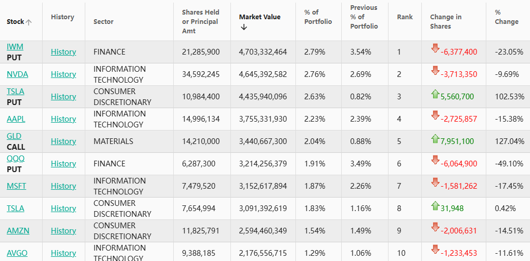The width and height of the screenshot is (530, 261).
Task: Sort by Stock column header arrow
Action: click(29, 22)
